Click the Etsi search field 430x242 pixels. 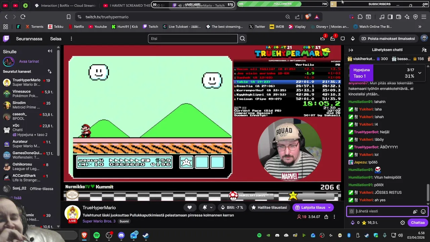[x=193, y=39]
